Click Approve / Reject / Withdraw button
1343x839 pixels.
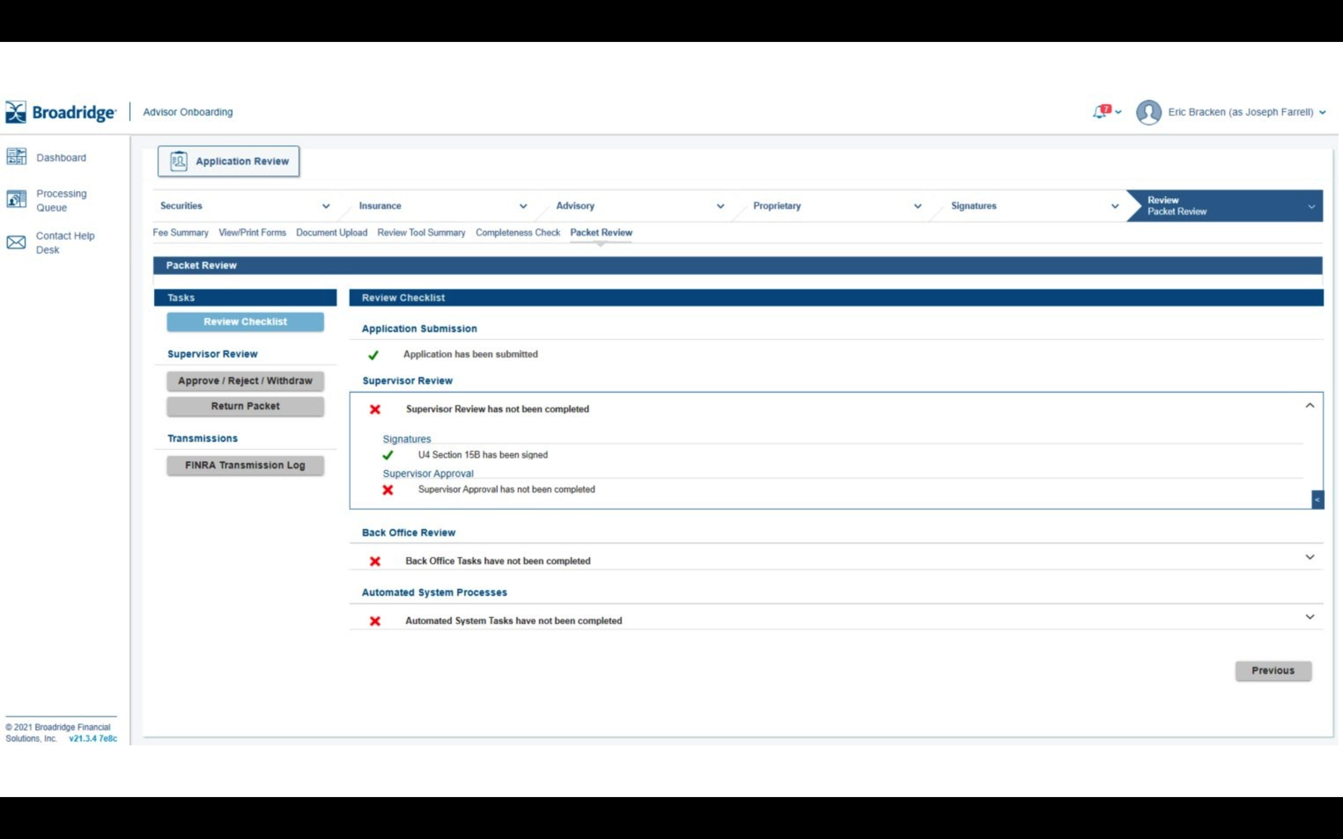point(245,381)
